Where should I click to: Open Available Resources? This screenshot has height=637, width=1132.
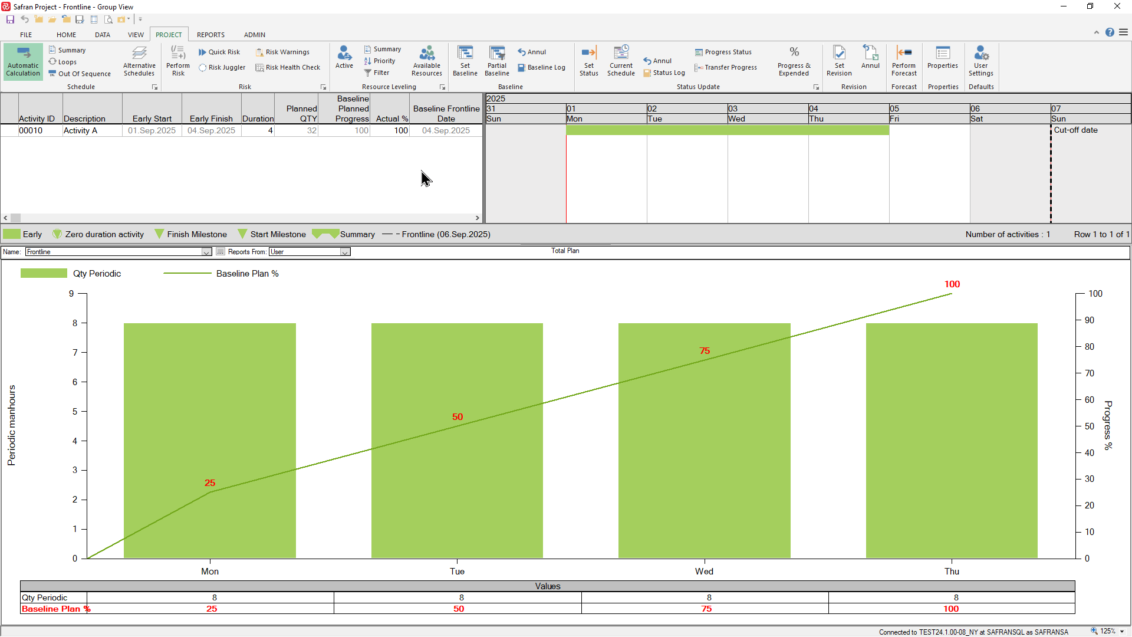(427, 61)
